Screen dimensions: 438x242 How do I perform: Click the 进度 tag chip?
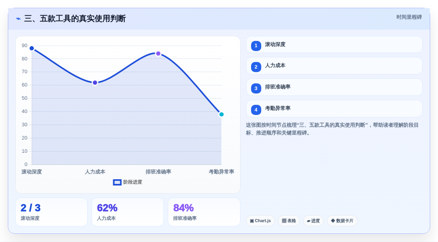tap(313, 221)
